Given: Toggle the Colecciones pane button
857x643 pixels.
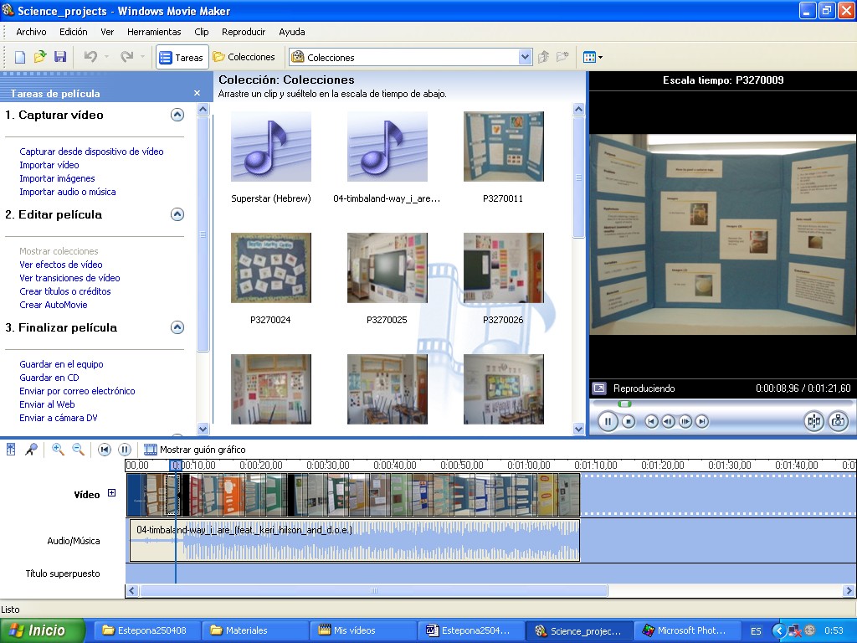Looking at the screenshot, I should point(244,57).
